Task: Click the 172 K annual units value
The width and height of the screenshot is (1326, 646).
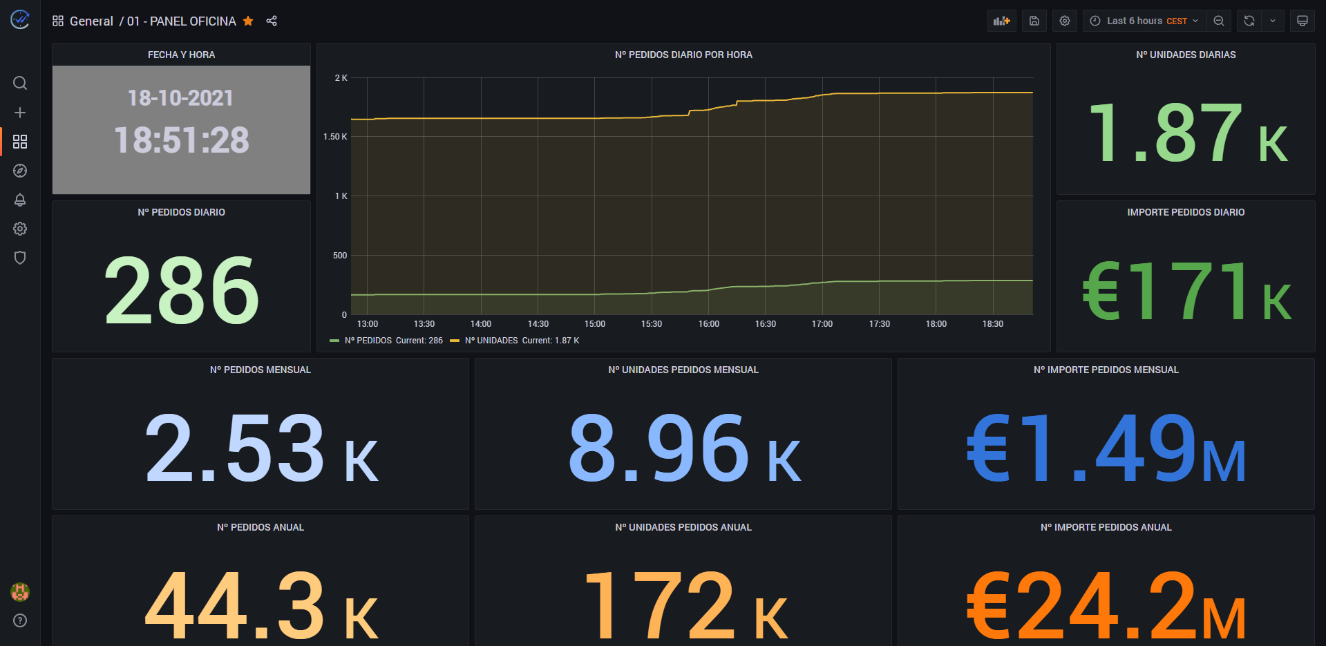Action: click(x=685, y=606)
